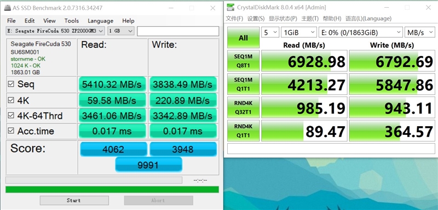Click the AS SSD Benchmark title icon
This screenshot has width=438, height=210.
tap(8, 8)
